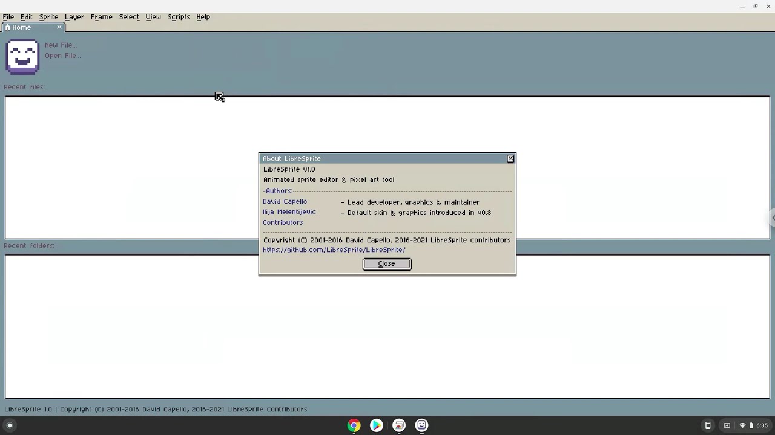Open the Layer menu
Viewport: 775px width, 435px height.
(x=74, y=17)
